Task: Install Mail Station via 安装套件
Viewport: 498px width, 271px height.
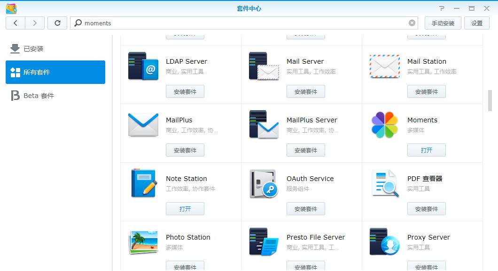Action: pyautogui.click(x=426, y=91)
